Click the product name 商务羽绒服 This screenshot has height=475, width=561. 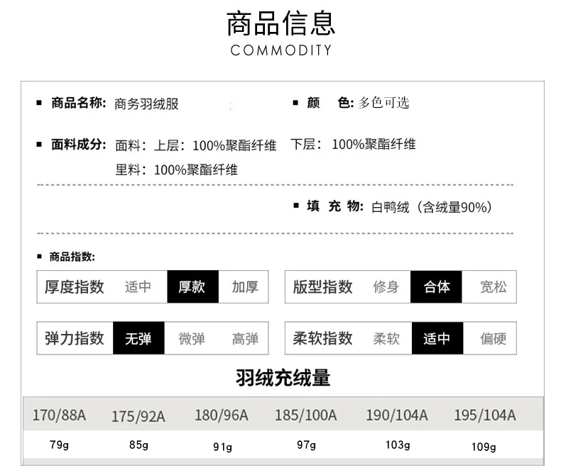[x=146, y=104]
